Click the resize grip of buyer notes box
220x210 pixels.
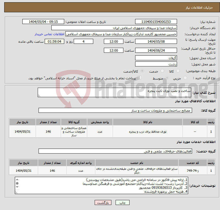point(16,192)
